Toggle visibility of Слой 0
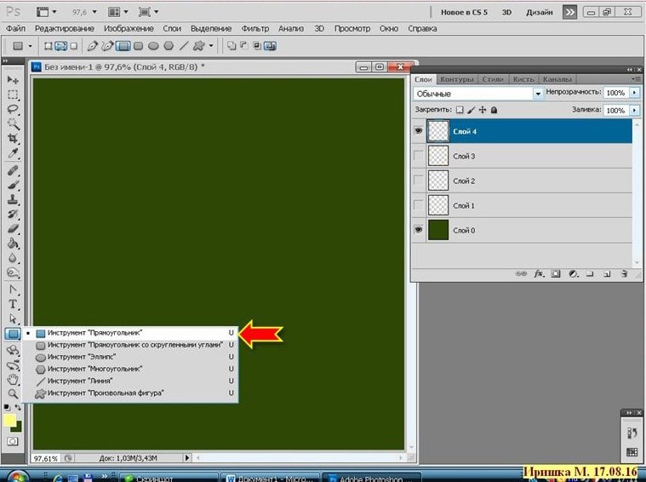Image resolution: width=646 pixels, height=482 pixels. click(x=418, y=230)
